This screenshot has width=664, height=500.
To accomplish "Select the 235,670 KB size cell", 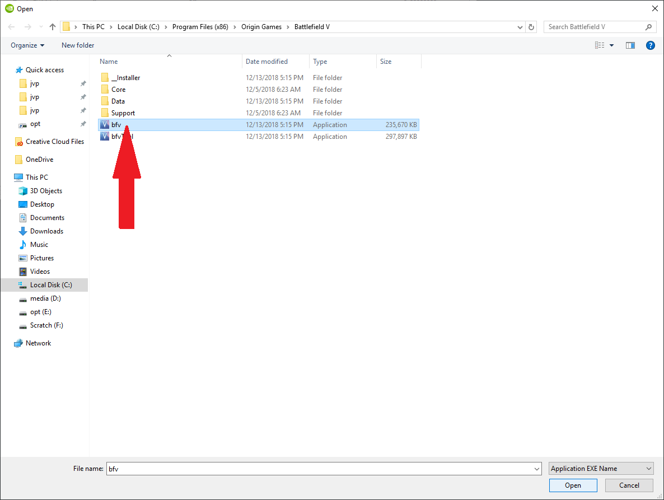I will pyautogui.click(x=401, y=125).
